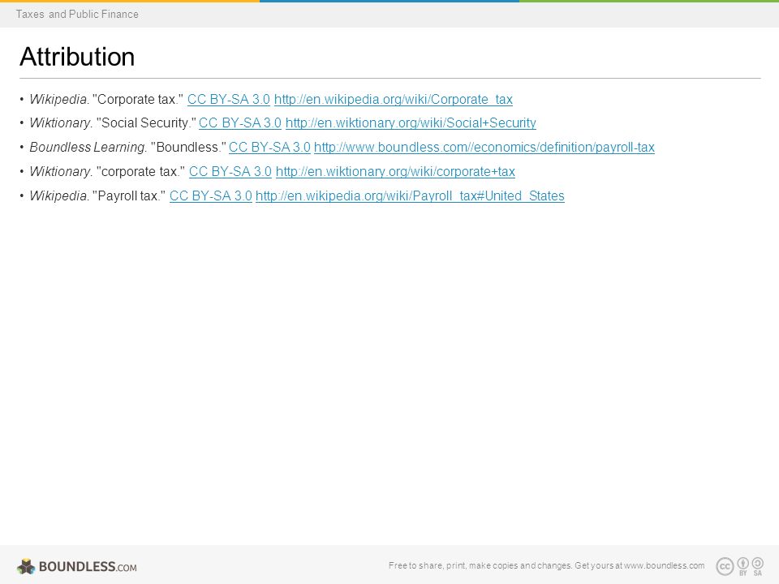Click the quoted title "Corporate tax."
779x584 pixels.
coord(138,99)
